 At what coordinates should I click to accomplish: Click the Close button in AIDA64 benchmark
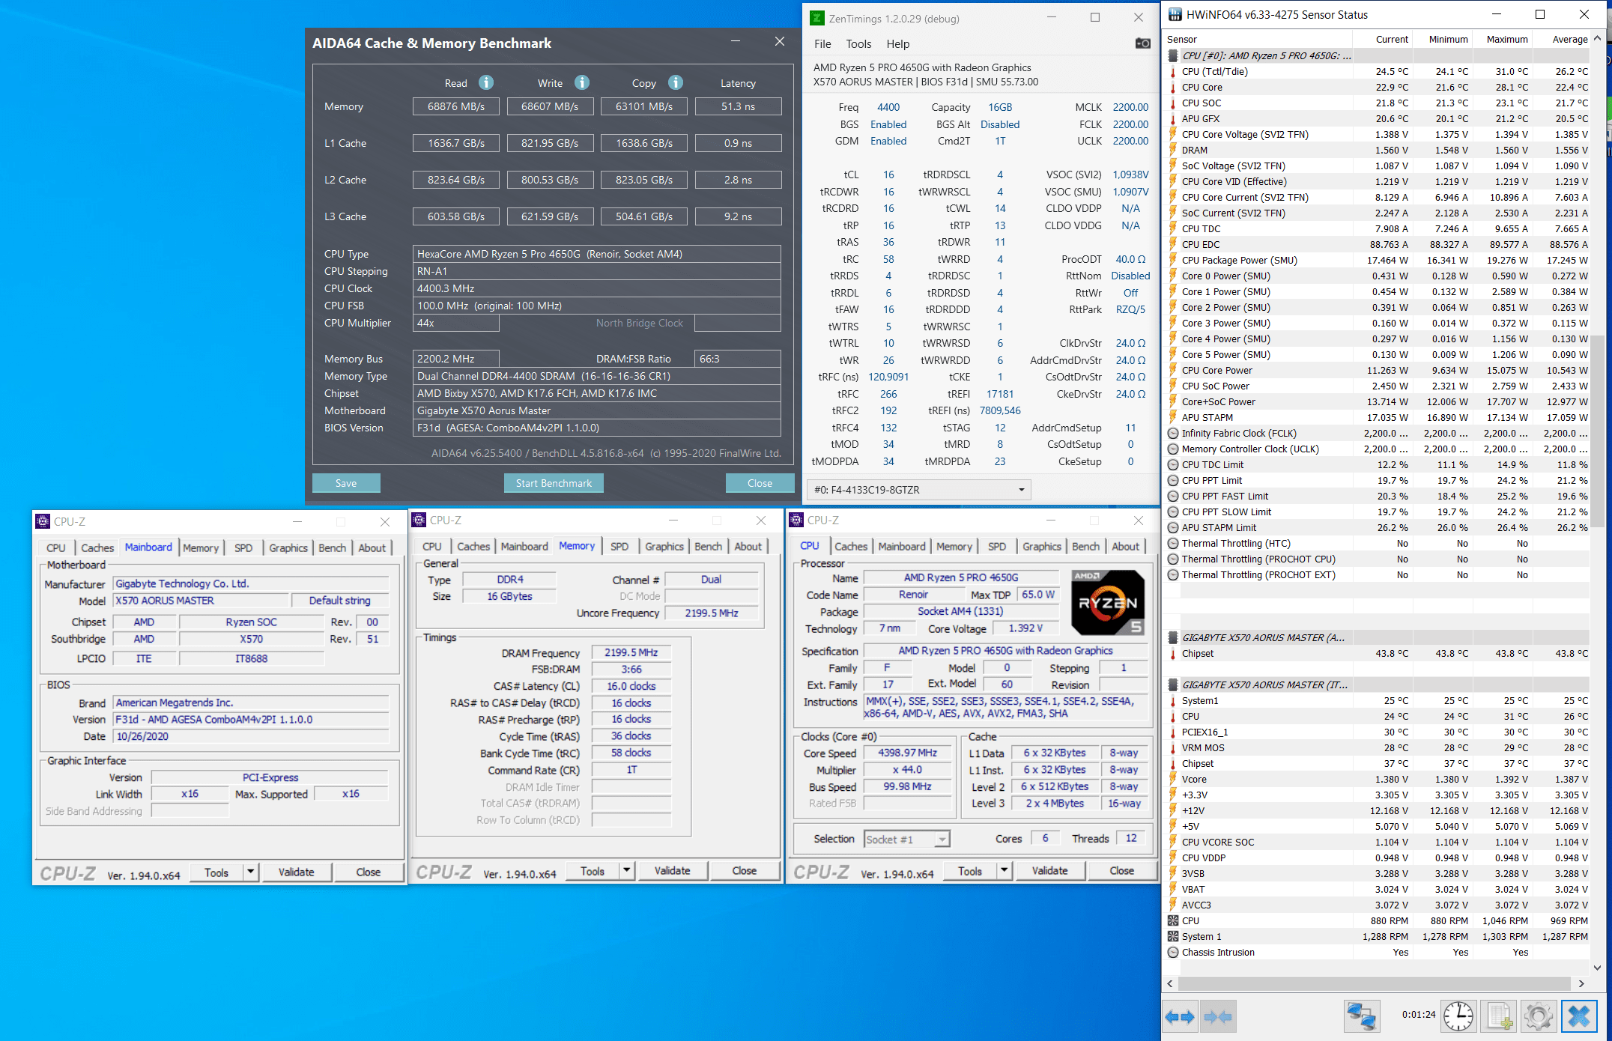click(760, 483)
